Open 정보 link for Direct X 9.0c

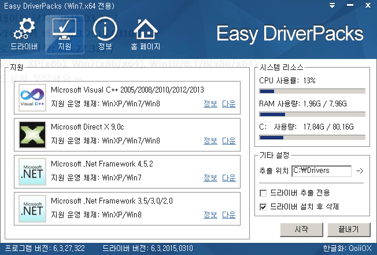click(210, 141)
